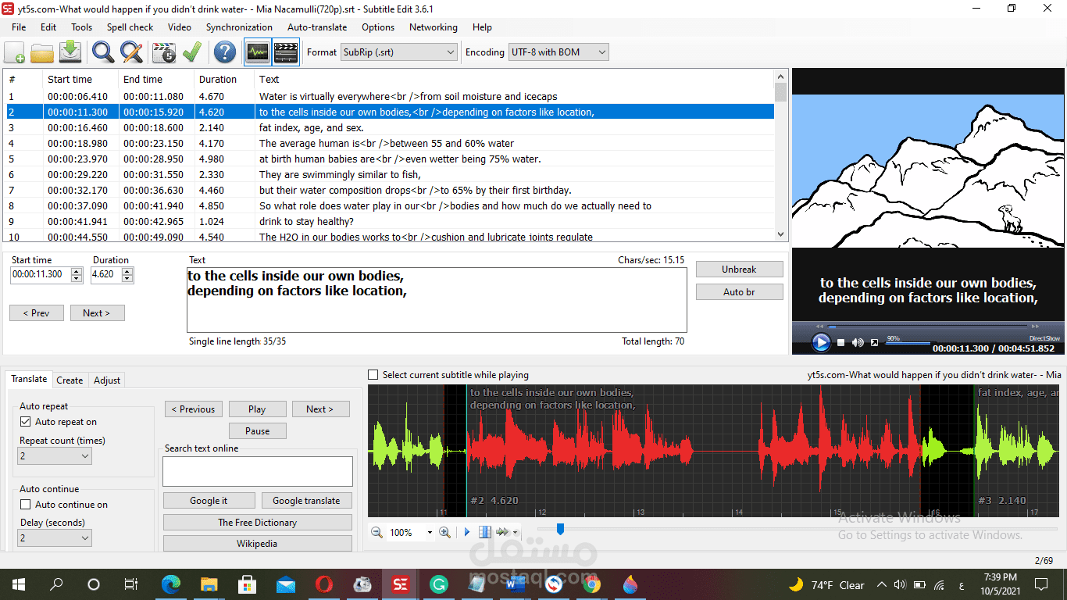This screenshot has height=600, width=1067.
Task: Select subtitle row 3 in the list
Action: 312,127
